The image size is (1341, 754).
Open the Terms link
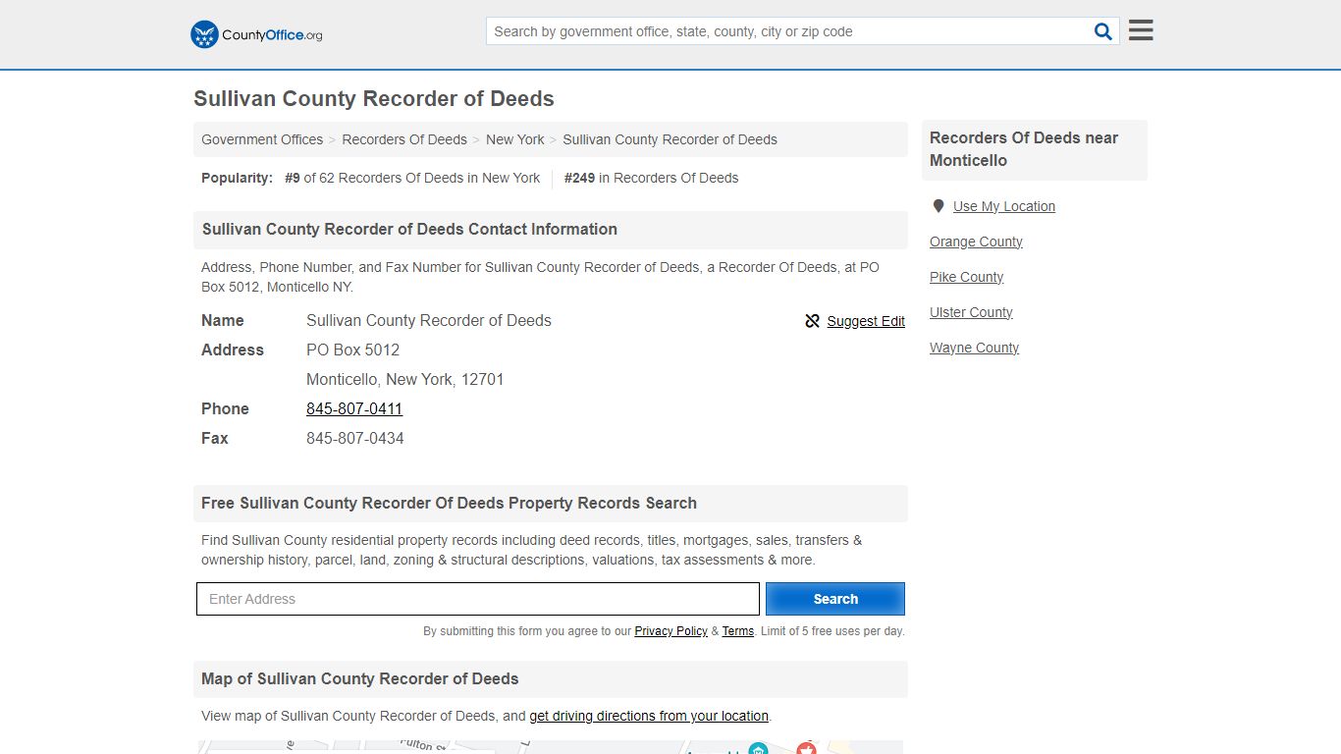pos(738,631)
